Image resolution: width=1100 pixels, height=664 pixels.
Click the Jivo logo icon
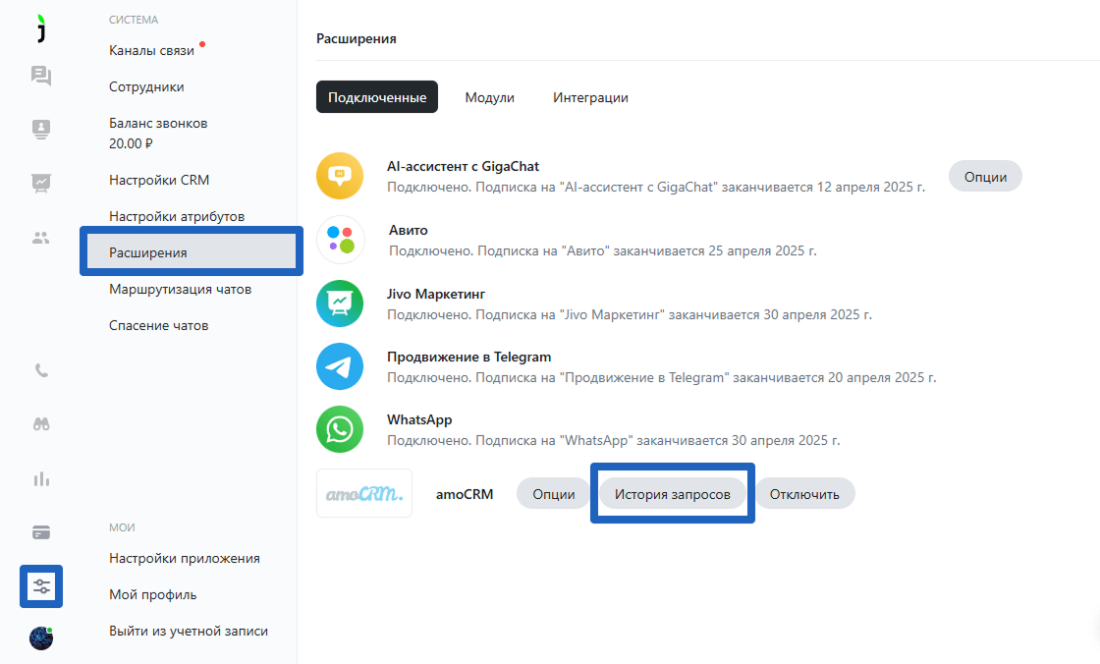tap(41, 28)
